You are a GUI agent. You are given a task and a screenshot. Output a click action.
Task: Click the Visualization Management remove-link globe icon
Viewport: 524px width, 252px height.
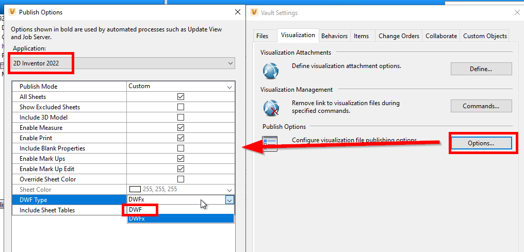270,108
